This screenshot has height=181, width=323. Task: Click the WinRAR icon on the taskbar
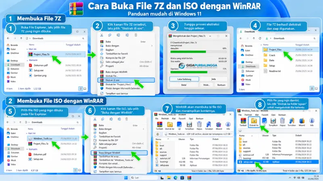tap(189, 178)
